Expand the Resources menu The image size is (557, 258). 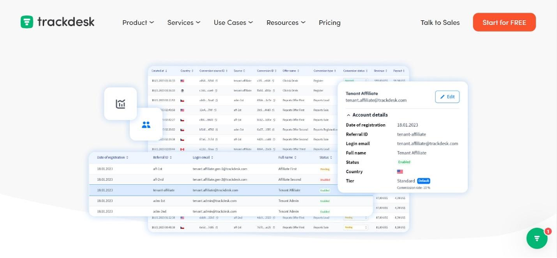click(286, 23)
